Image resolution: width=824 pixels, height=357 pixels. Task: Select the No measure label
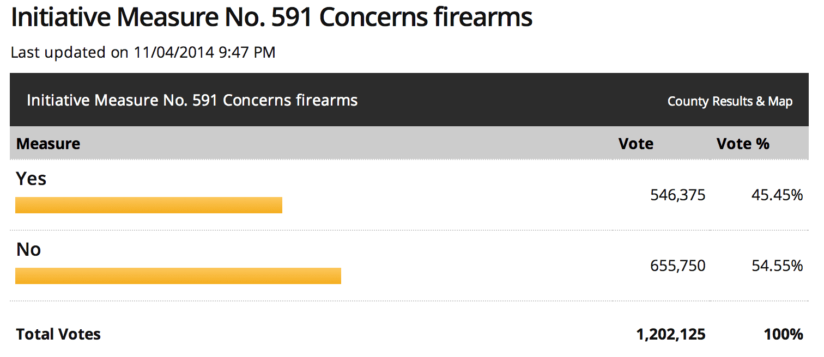28,249
